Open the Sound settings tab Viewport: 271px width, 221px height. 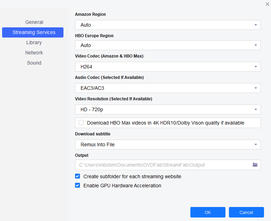34,63
